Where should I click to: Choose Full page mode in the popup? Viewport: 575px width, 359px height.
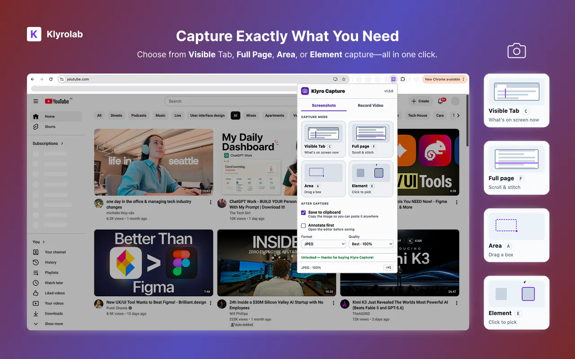pos(371,139)
